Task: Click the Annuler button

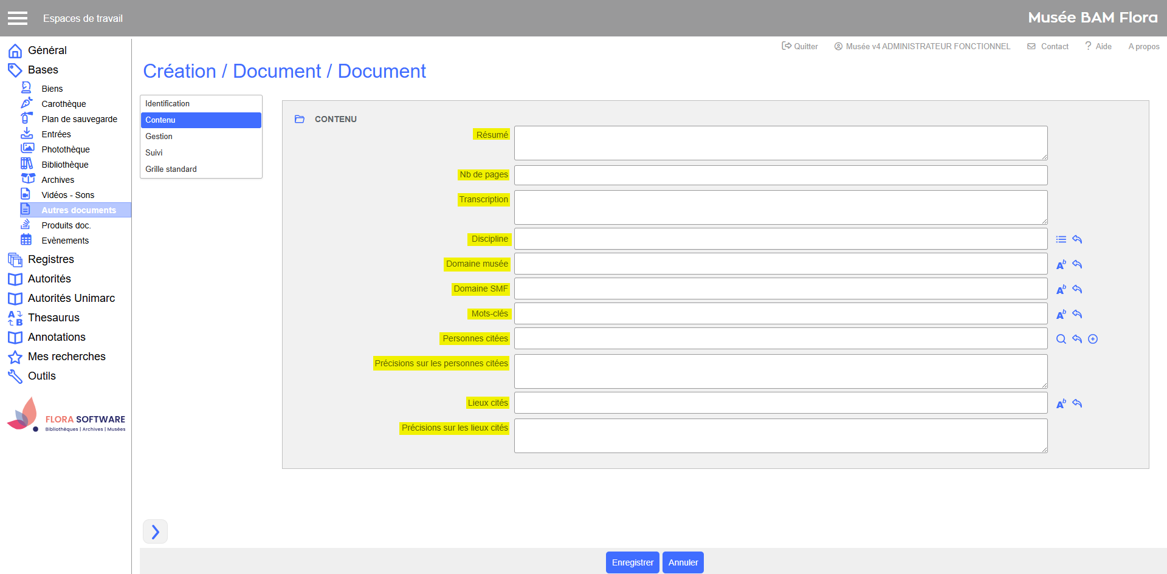Action: (x=683, y=562)
